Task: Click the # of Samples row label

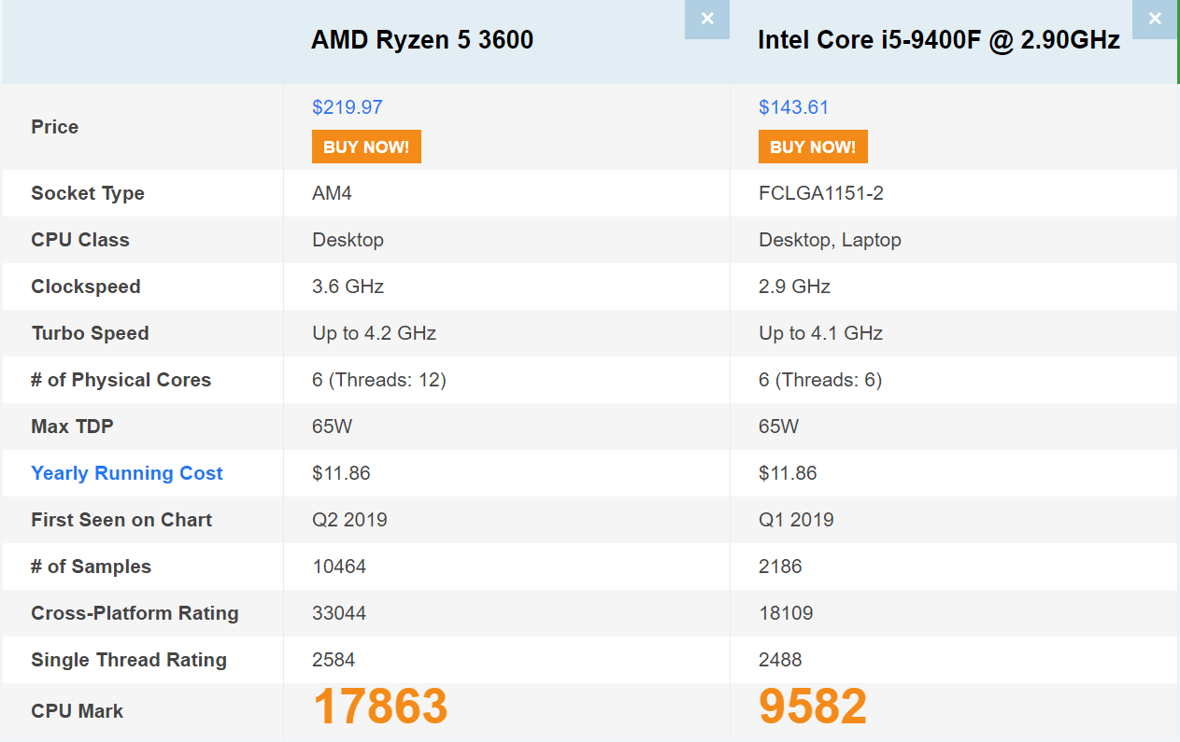Action: pyautogui.click(x=91, y=567)
